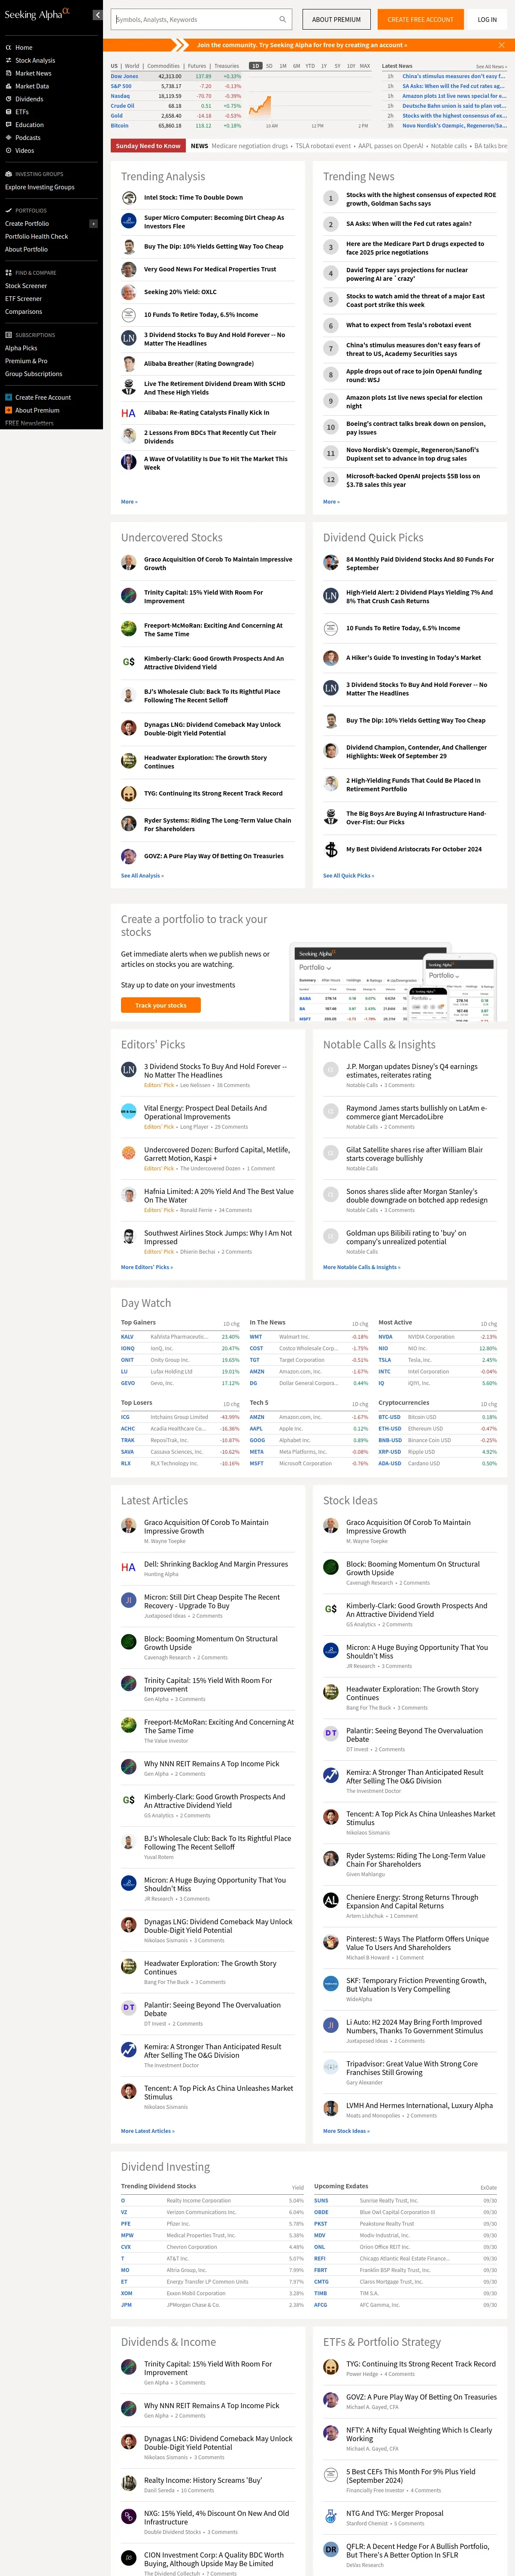Select the YTD chart range
The image size is (515, 2576).
310,66
